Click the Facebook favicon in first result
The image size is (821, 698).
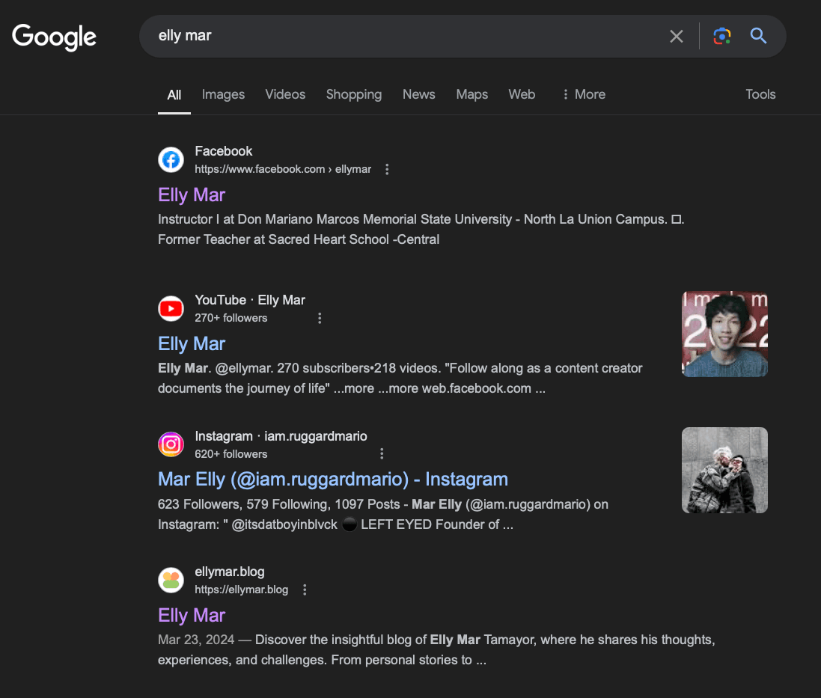171,159
